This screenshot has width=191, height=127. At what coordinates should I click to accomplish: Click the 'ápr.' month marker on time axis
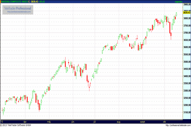pyautogui.click(x=25, y=122)
